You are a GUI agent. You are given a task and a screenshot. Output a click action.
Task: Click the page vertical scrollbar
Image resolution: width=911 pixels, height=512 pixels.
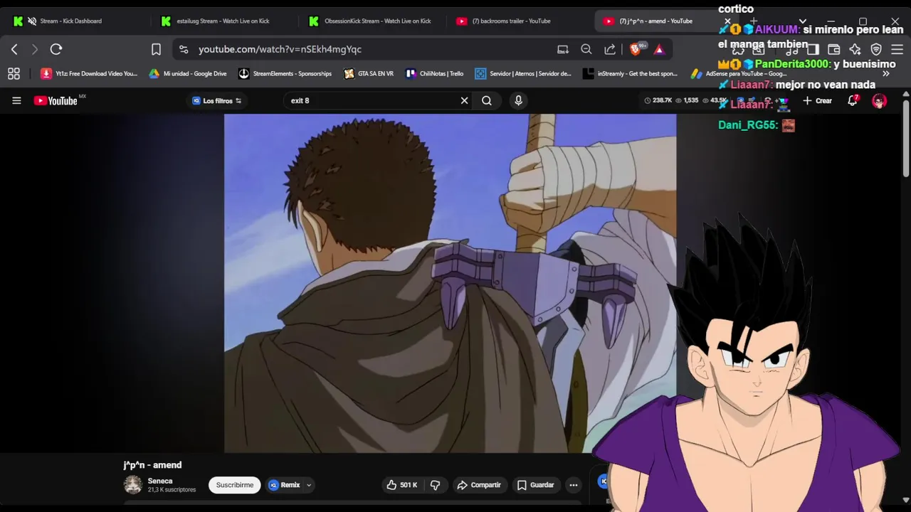tap(905, 139)
